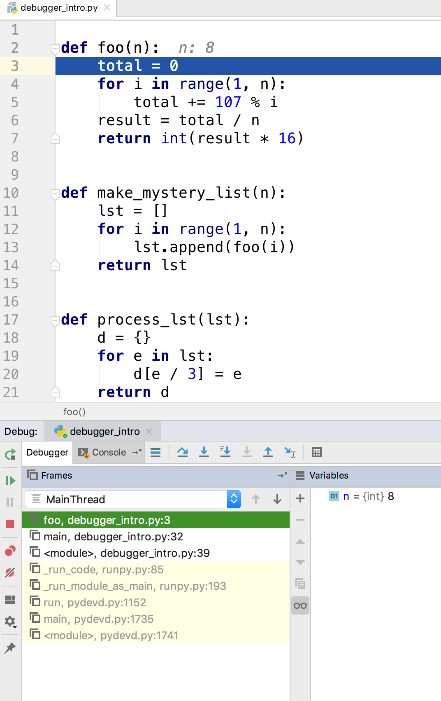The image size is (441, 701).
Task: Collapse def make_mystery_list fold marker
Action: coord(55,194)
